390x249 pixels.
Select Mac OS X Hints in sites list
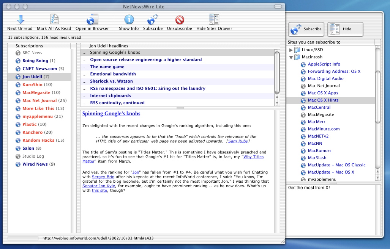pos(330,100)
